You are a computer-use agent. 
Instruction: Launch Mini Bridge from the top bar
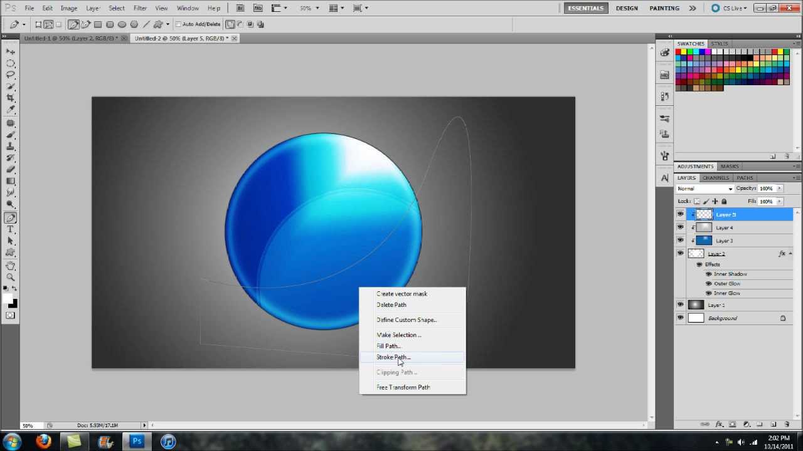click(x=258, y=8)
